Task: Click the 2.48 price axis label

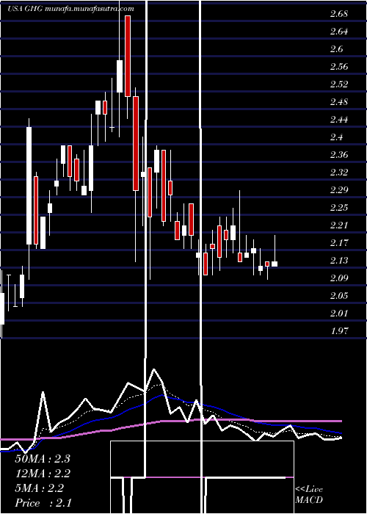Action: 339,102
